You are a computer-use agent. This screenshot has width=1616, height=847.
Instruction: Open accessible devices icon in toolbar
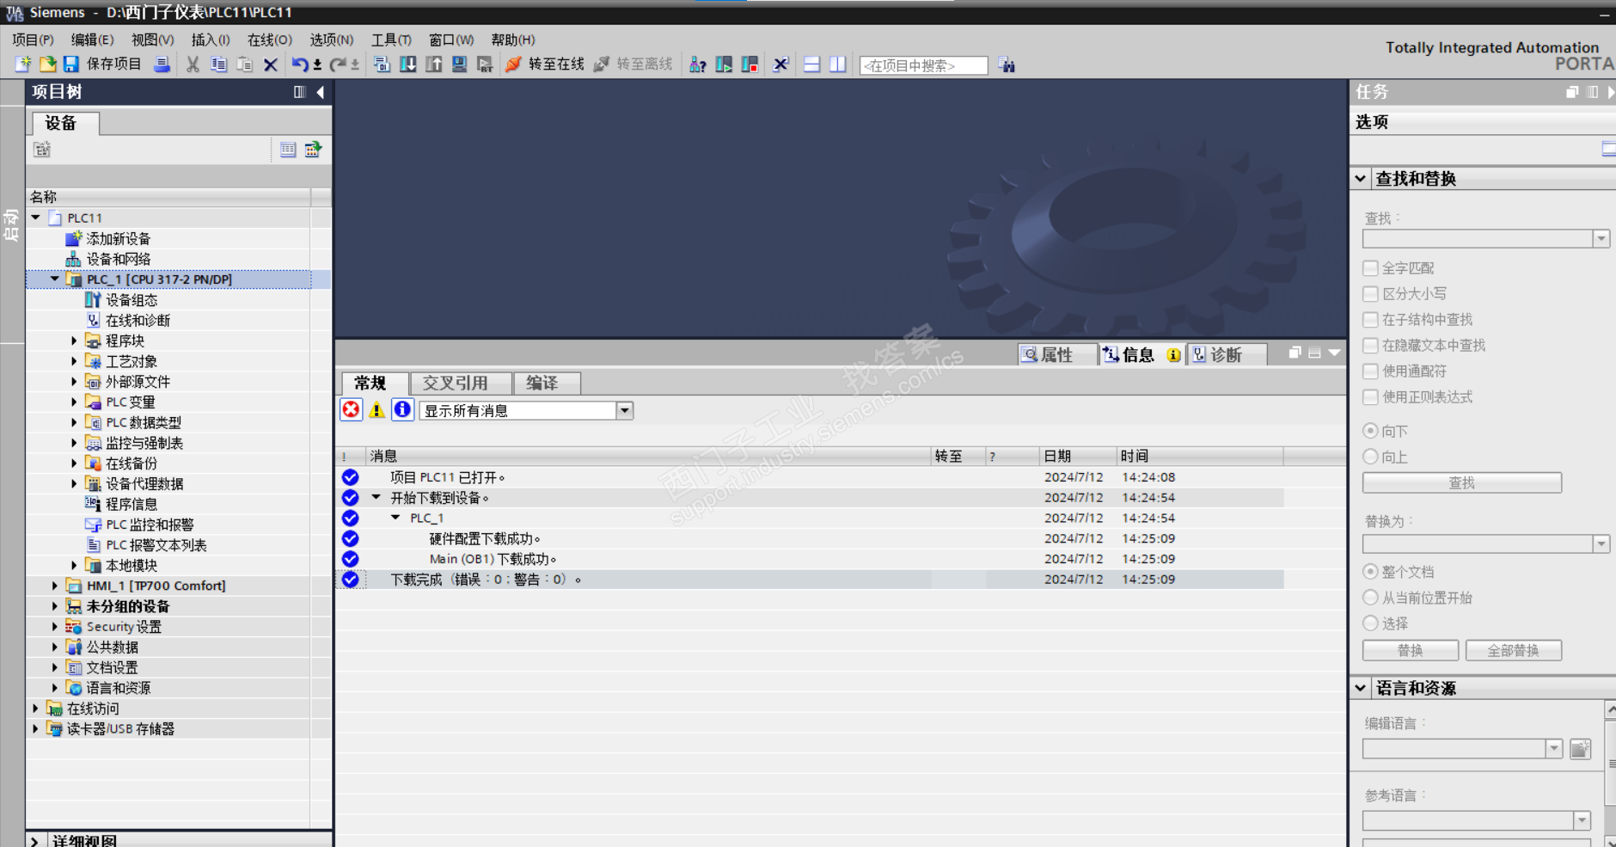[698, 64]
